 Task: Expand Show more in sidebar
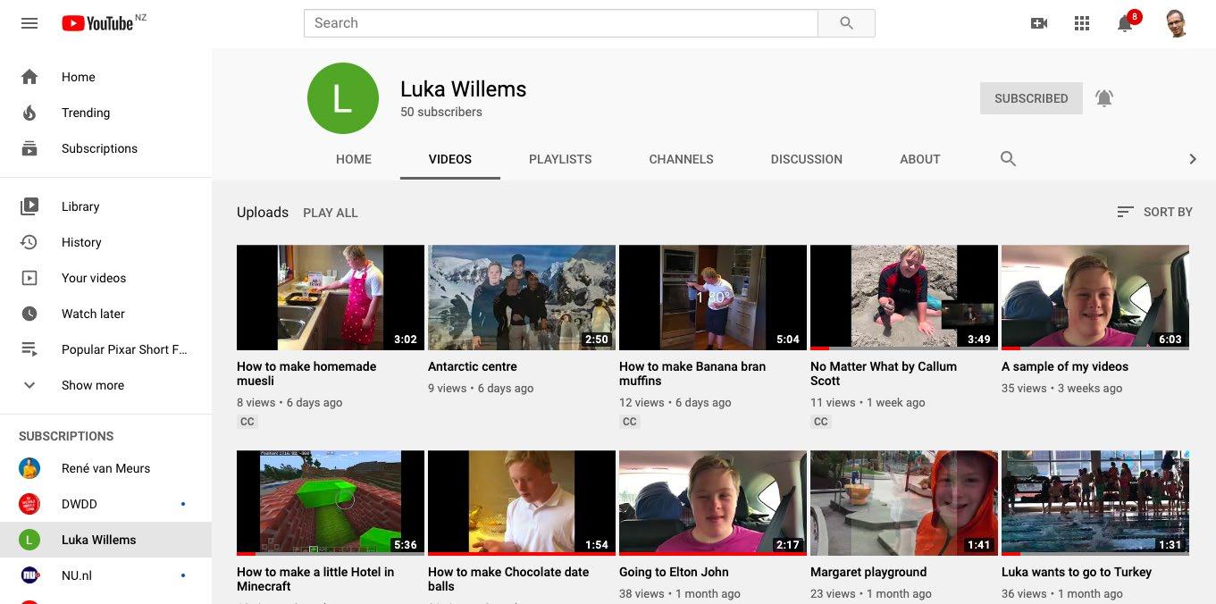pos(105,385)
